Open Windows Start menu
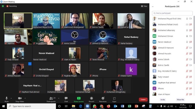 3,106
